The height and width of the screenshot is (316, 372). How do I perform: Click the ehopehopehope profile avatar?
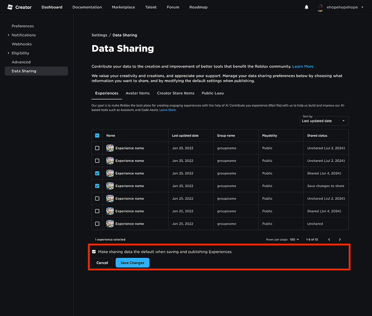[320, 7]
